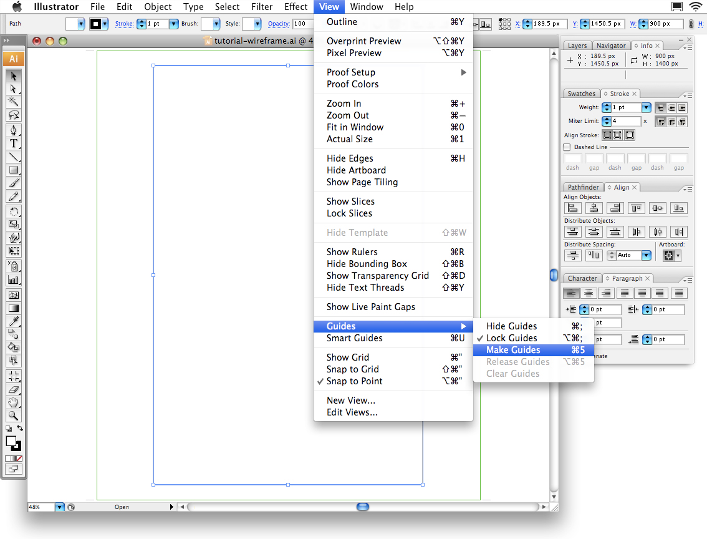The width and height of the screenshot is (707, 539).
Task: Click Align Text Center in Paragraph panel
Action: coord(589,293)
